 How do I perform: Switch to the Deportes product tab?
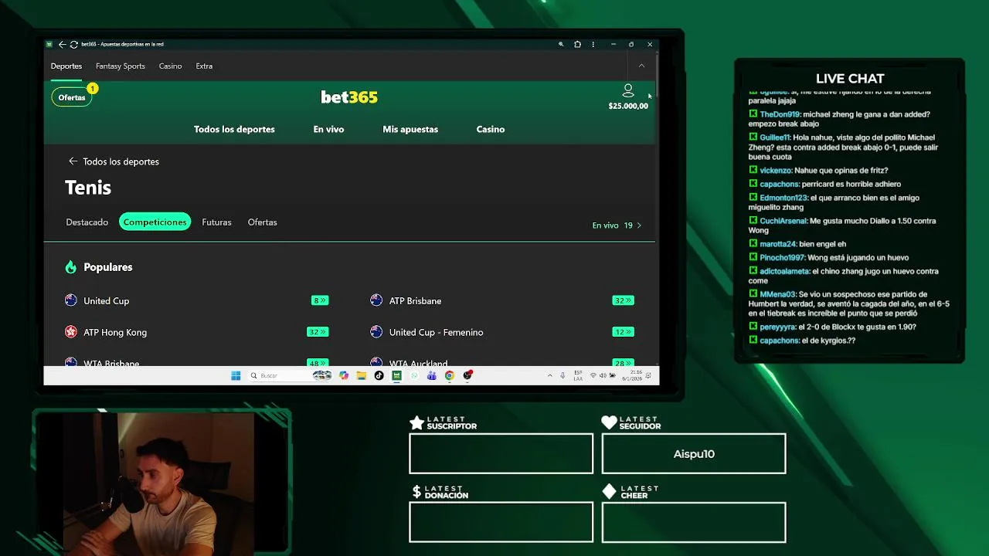point(66,66)
